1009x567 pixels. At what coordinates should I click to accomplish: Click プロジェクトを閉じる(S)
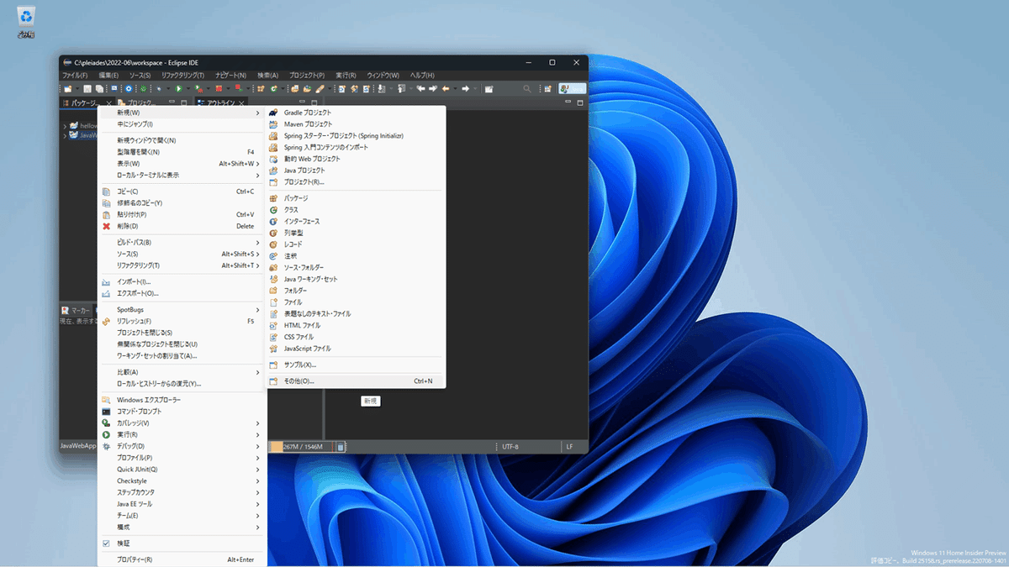[181, 333]
